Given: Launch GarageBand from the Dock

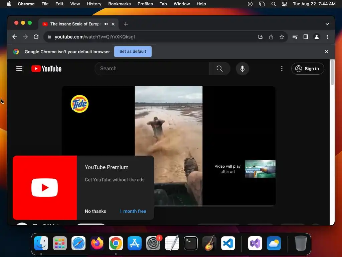Looking at the screenshot, I should coord(209,243).
